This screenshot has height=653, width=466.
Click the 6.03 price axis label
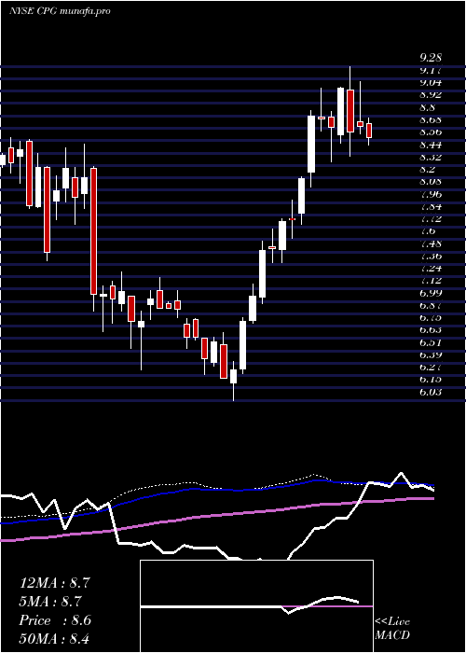431,393
